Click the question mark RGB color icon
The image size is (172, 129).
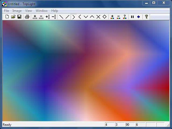pos(125,17)
